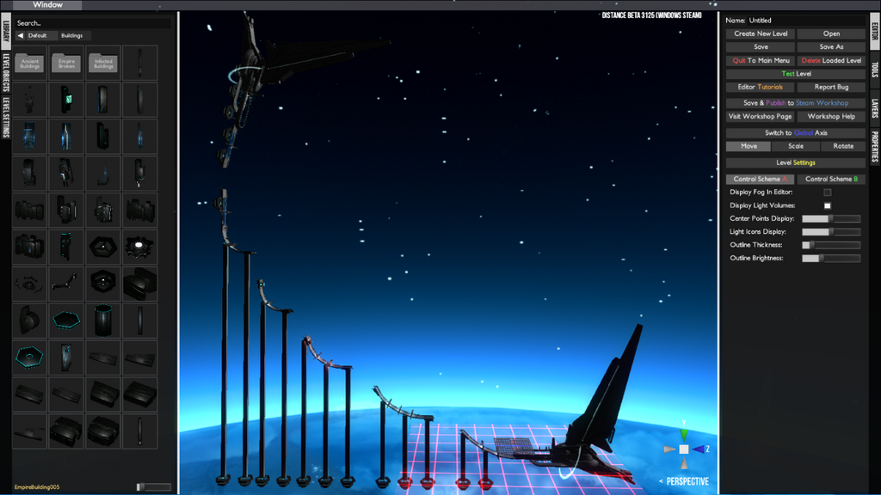The height and width of the screenshot is (495, 881).
Task: Toggle the Perspective view mode label
Action: point(687,482)
